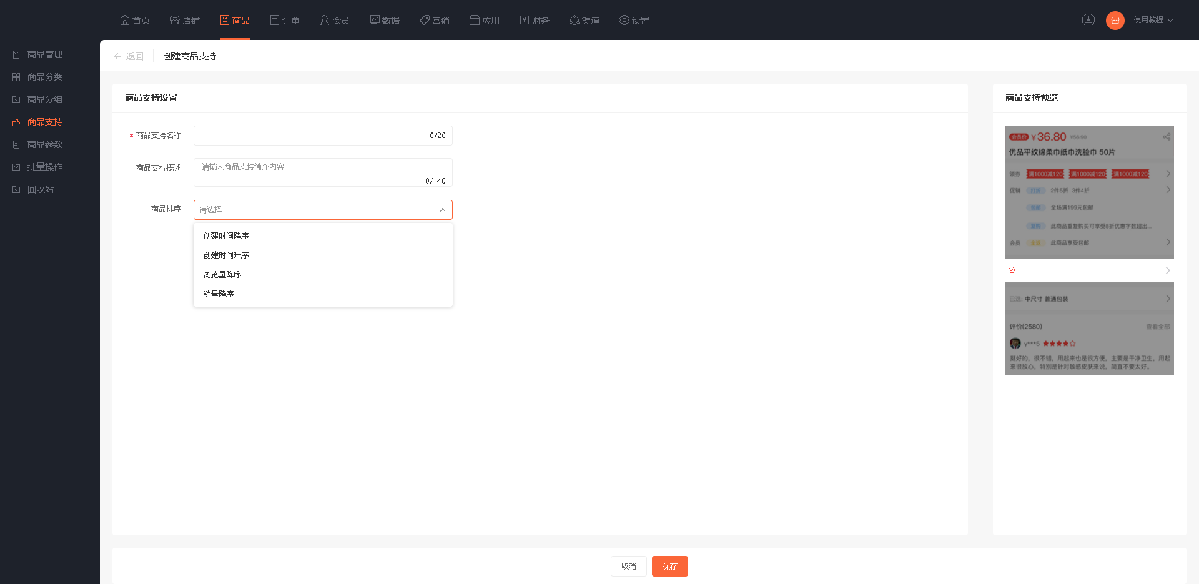Click 创建商品支持 breadcrumb title
Image resolution: width=1199 pixels, height=584 pixels.
[x=190, y=56]
